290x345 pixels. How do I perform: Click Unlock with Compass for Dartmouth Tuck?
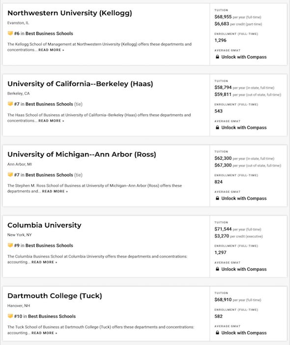[x=244, y=333]
